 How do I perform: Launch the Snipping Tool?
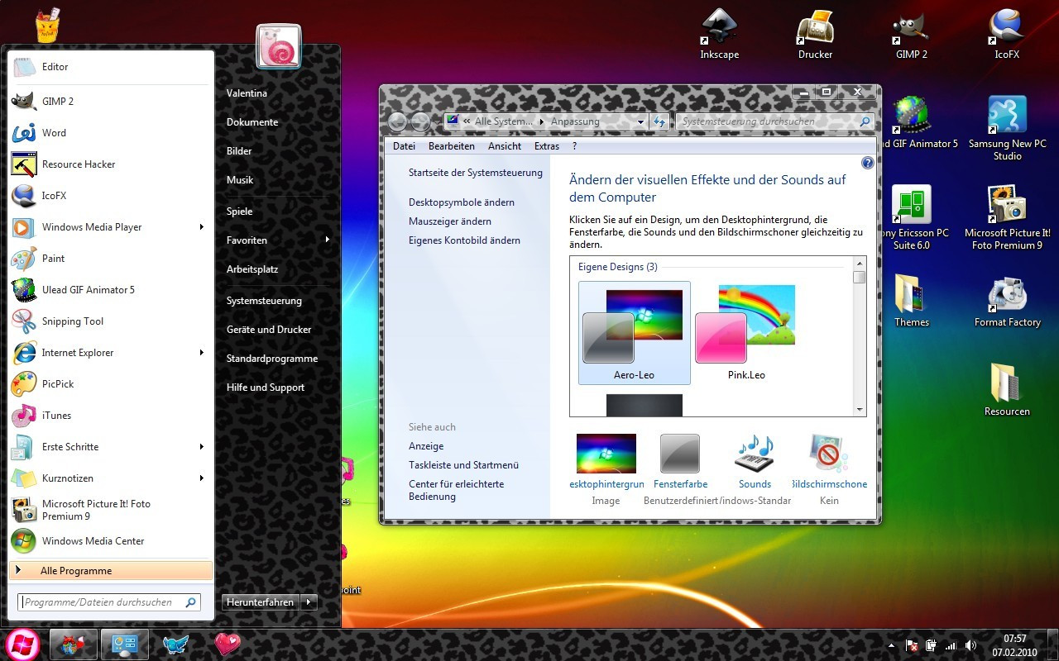pos(110,321)
